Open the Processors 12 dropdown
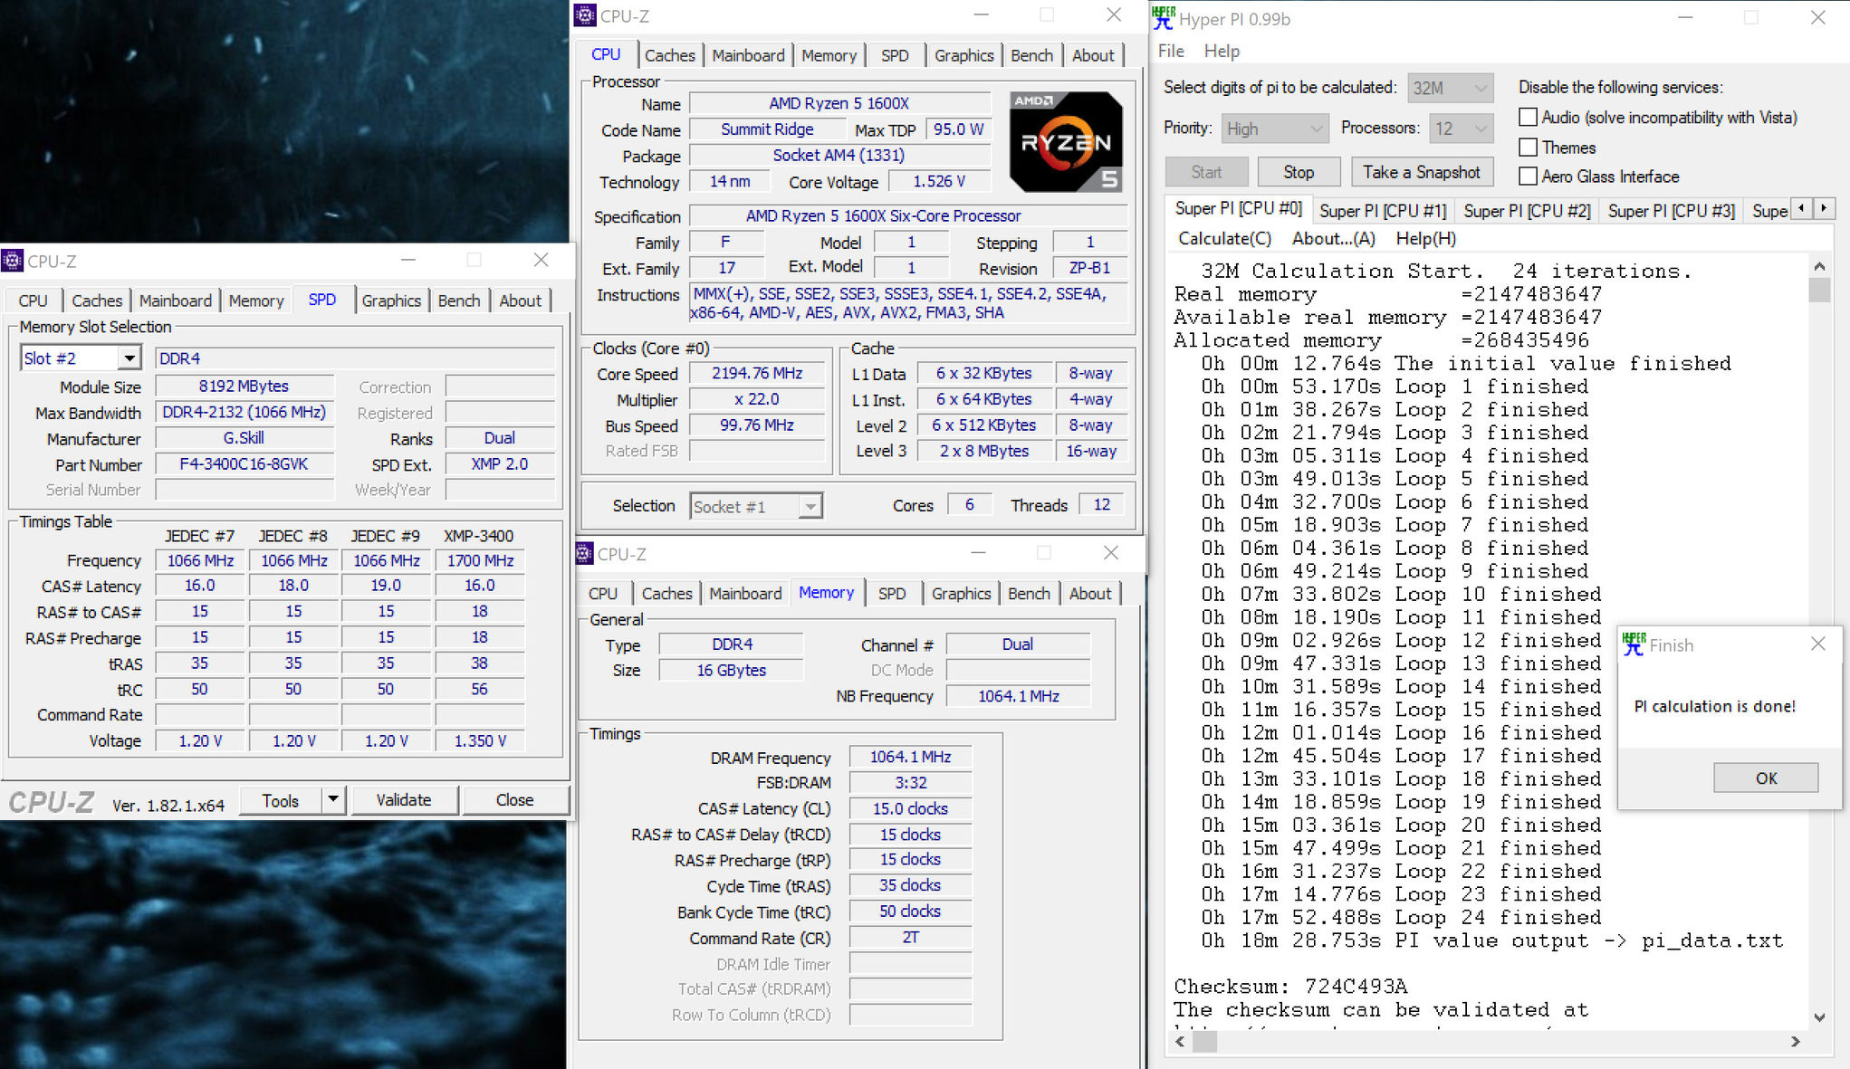1850x1069 pixels. point(1461,129)
